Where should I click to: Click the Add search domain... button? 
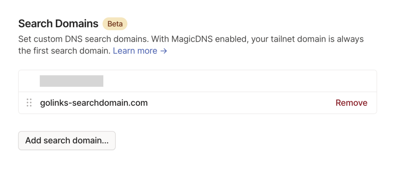tap(67, 141)
